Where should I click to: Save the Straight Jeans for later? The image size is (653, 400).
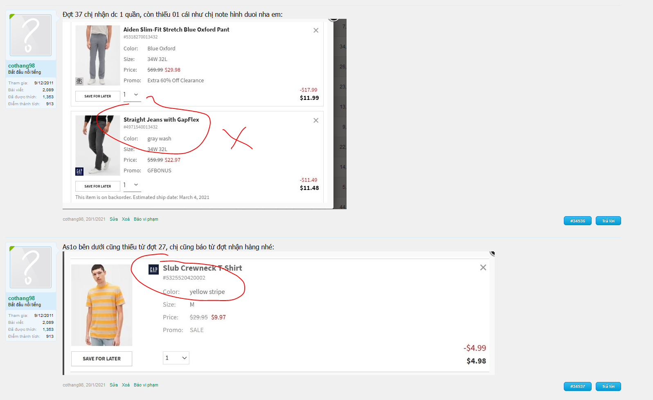click(97, 186)
